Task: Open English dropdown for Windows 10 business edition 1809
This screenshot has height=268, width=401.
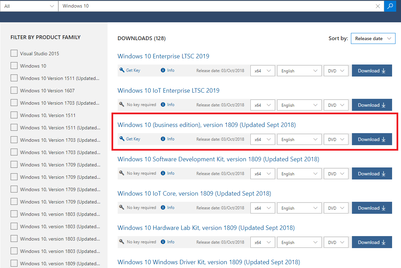Action: (299, 139)
